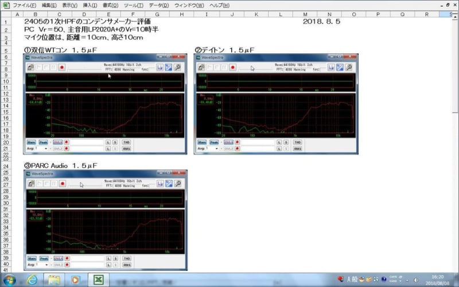This screenshot has width=459, height=287.
Task: Click the playback position slider in the ③PARC Audio window
Action: click(x=85, y=184)
